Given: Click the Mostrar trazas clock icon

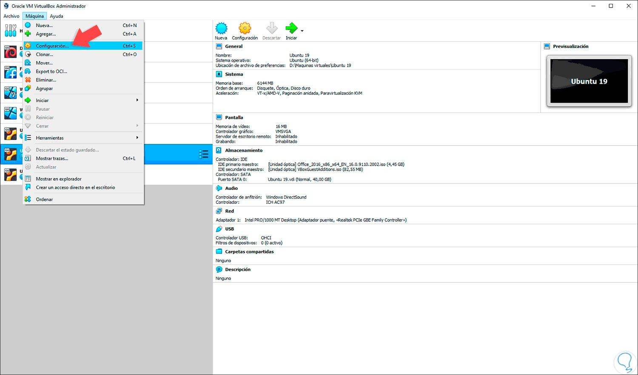Looking at the screenshot, I should (28, 158).
